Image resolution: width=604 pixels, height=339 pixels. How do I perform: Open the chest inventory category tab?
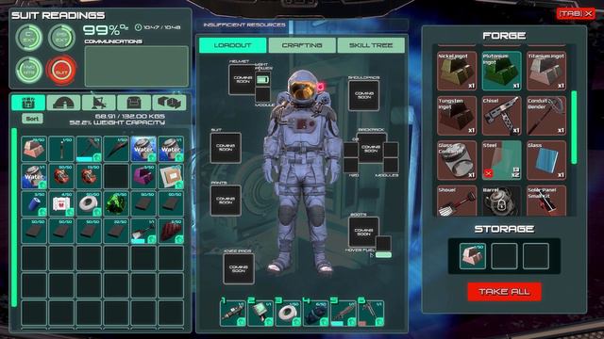click(x=28, y=103)
